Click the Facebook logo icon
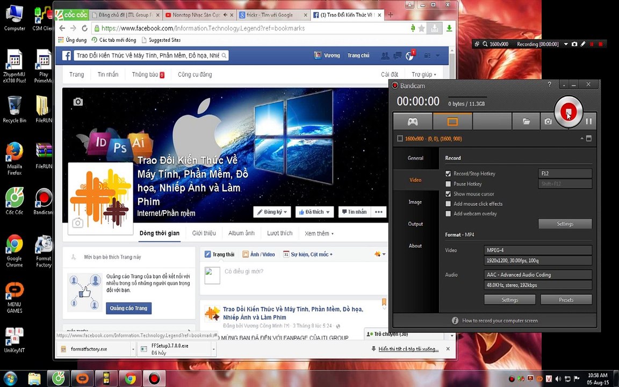Image resolution: width=619 pixels, height=387 pixels. point(67,56)
